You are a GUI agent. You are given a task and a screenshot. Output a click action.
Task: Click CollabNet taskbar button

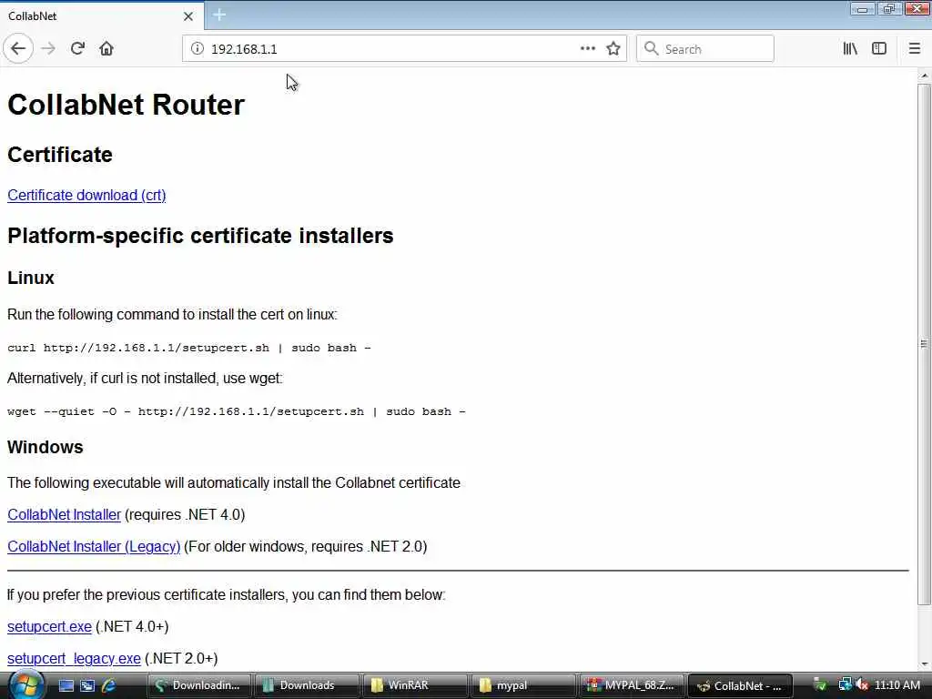tap(740, 686)
